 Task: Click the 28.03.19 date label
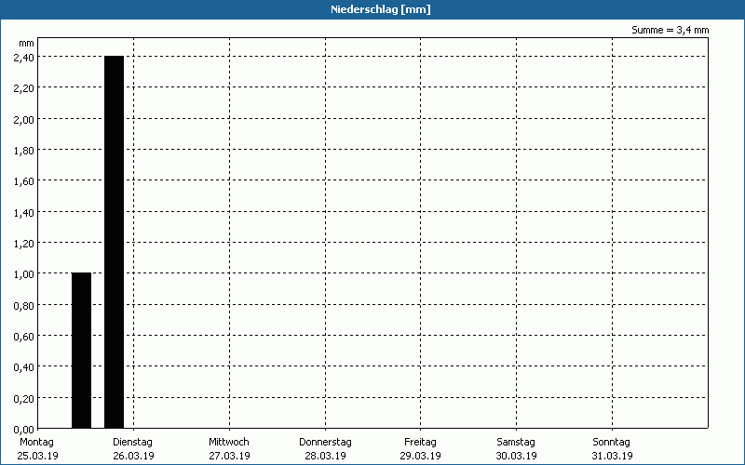tap(325, 456)
